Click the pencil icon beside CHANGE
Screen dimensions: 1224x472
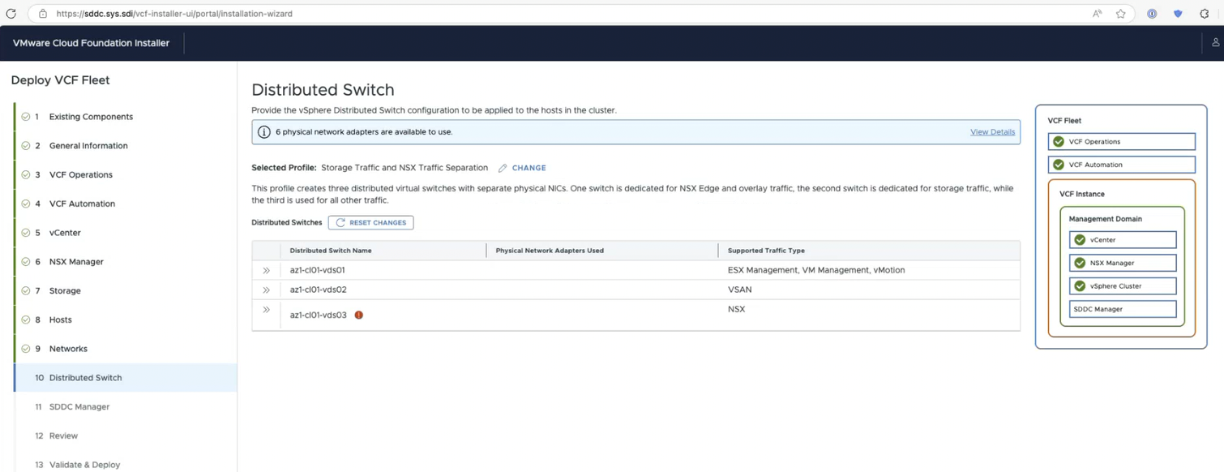pos(503,168)
